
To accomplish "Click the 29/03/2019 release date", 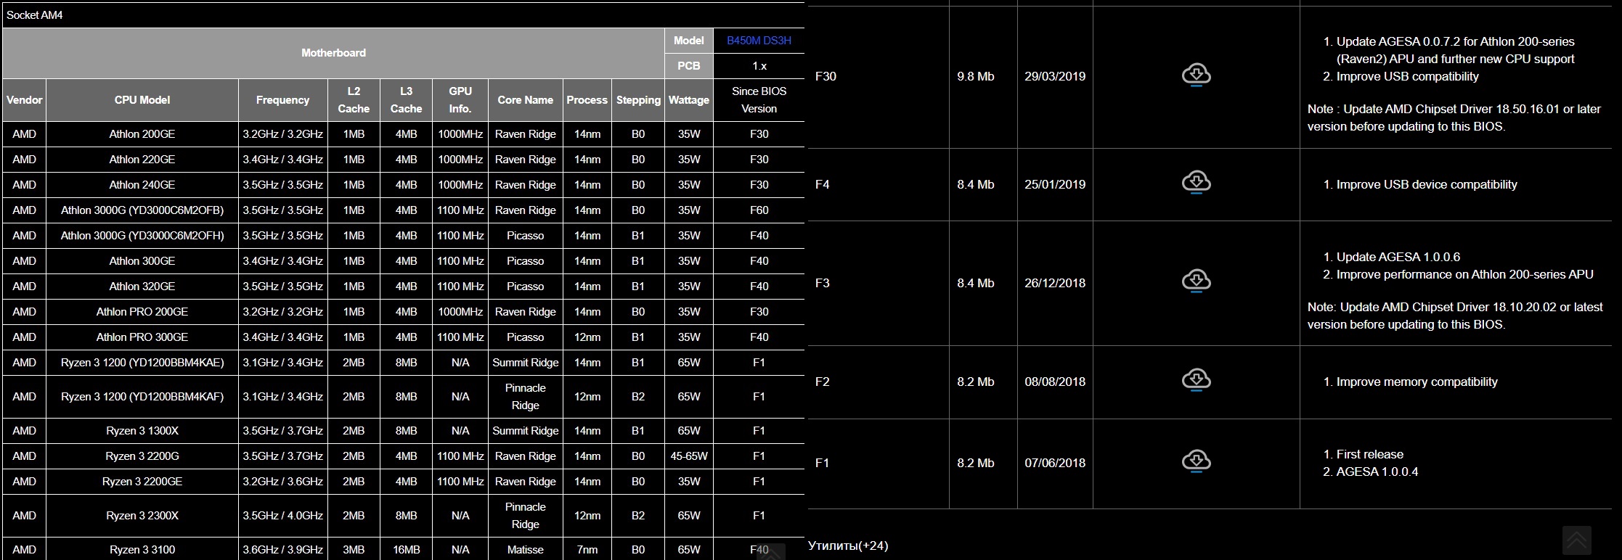I will click(x=1055, y=76).
